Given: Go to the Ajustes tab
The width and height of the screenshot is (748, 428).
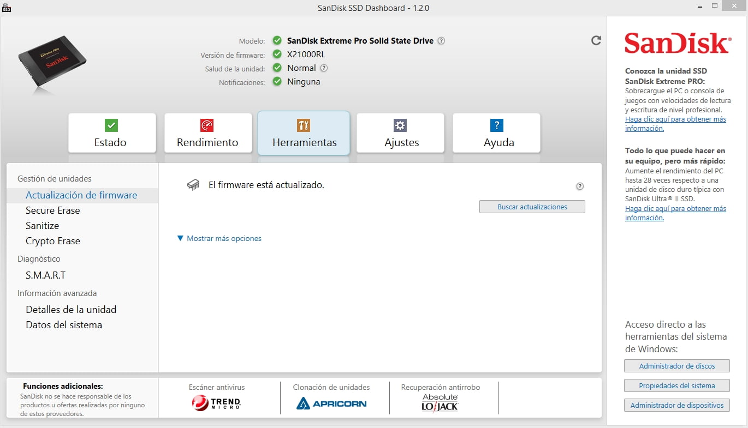Looking at the screenshot, I should (400, 133).
